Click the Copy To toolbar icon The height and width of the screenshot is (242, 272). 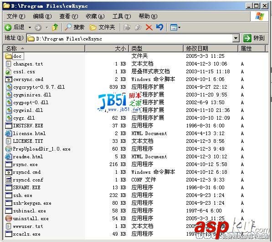138,27
